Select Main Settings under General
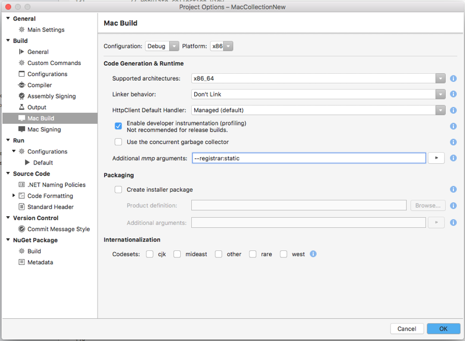This screenshot has height=341, width=465. [x=45, y=30]
